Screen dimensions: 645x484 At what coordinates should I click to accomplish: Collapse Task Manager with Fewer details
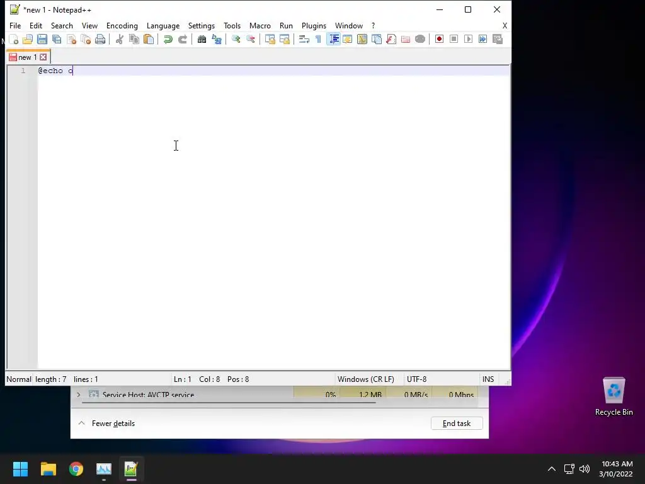[106, 423]
